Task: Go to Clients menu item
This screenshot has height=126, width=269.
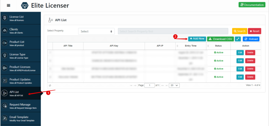Action: pyautogui.click(x=20, y=31)
